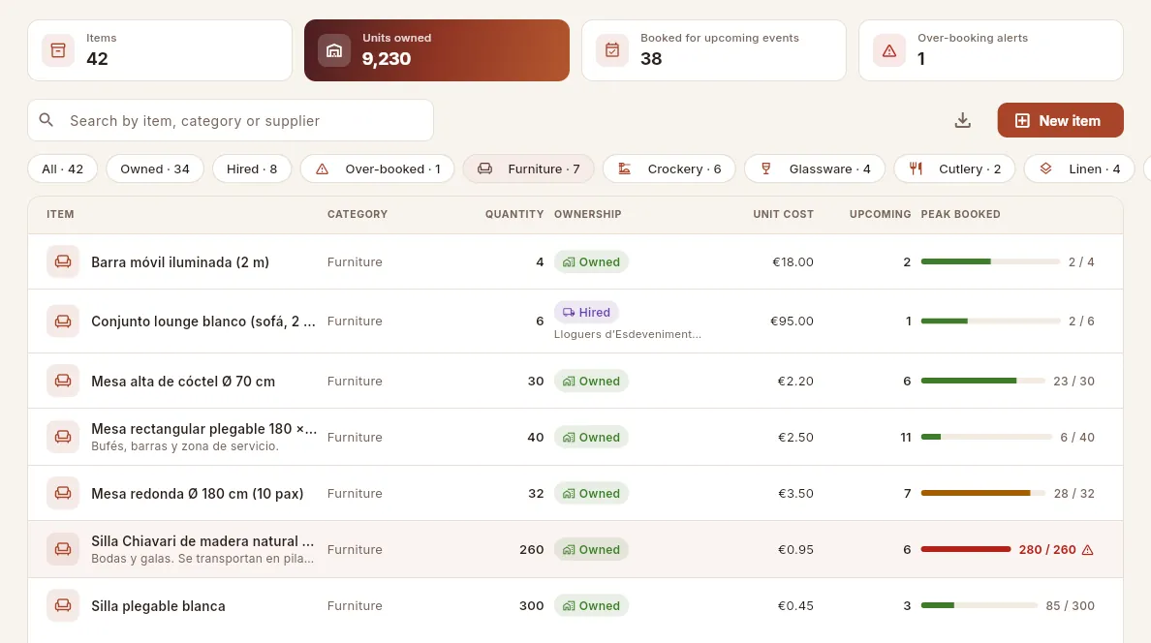Click the wine glass icon in Glassware filter
Viewport: 1151px width, 643px height.
[766, 168]
